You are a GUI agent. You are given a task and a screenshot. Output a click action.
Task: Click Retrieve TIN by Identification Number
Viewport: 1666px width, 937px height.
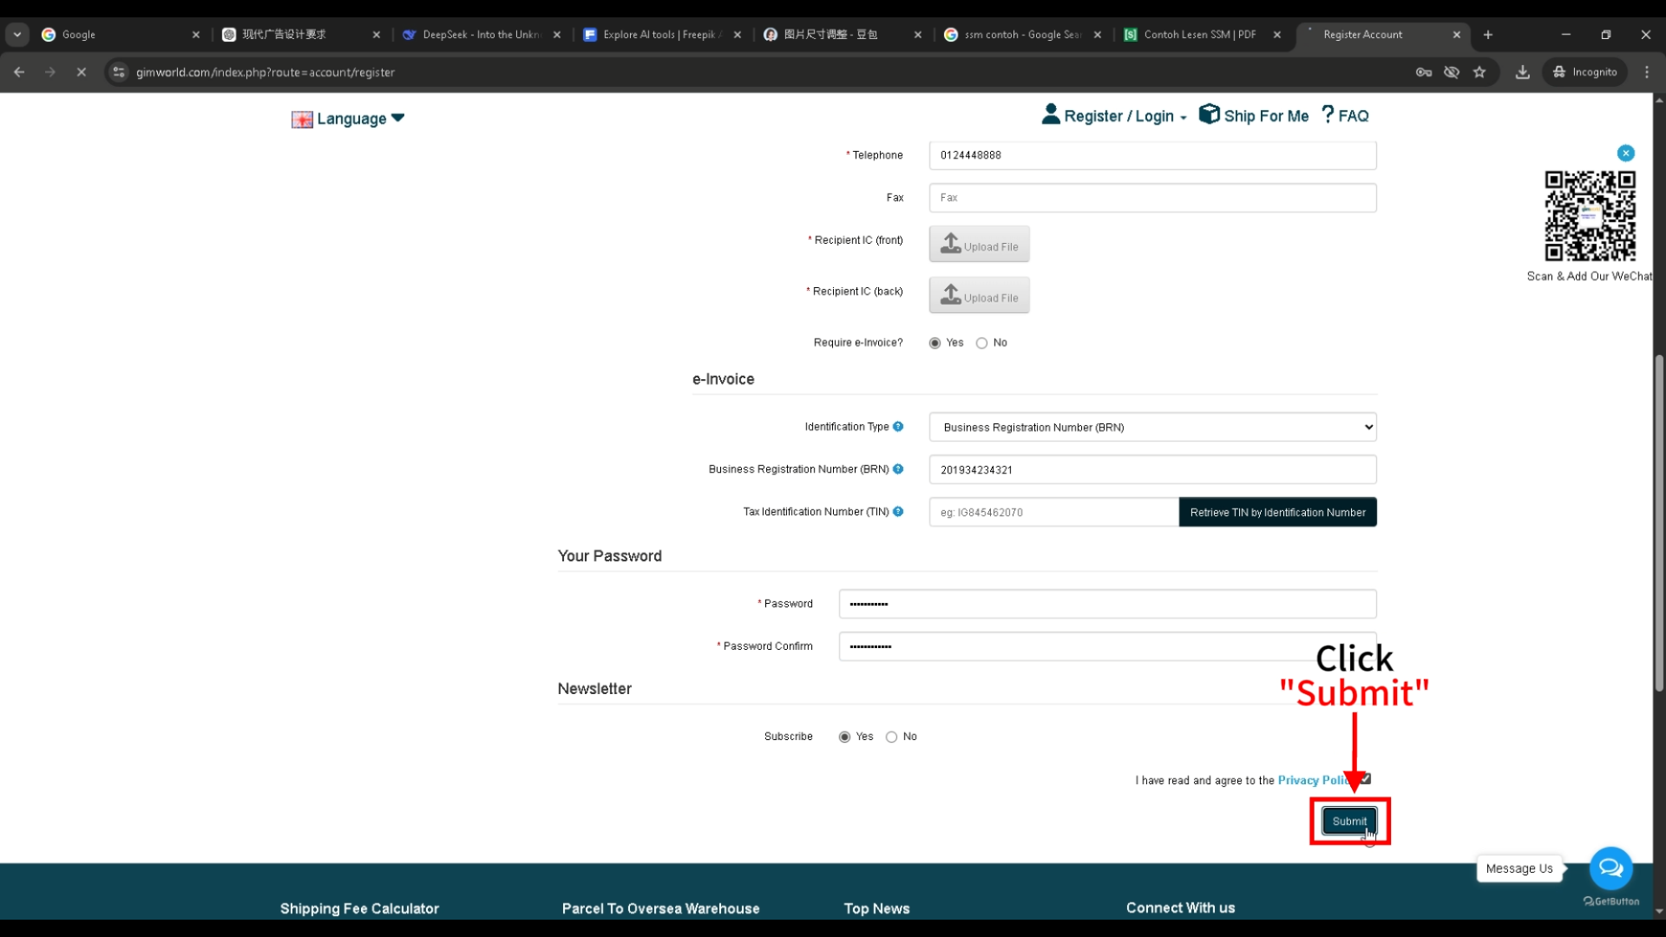1277,513
